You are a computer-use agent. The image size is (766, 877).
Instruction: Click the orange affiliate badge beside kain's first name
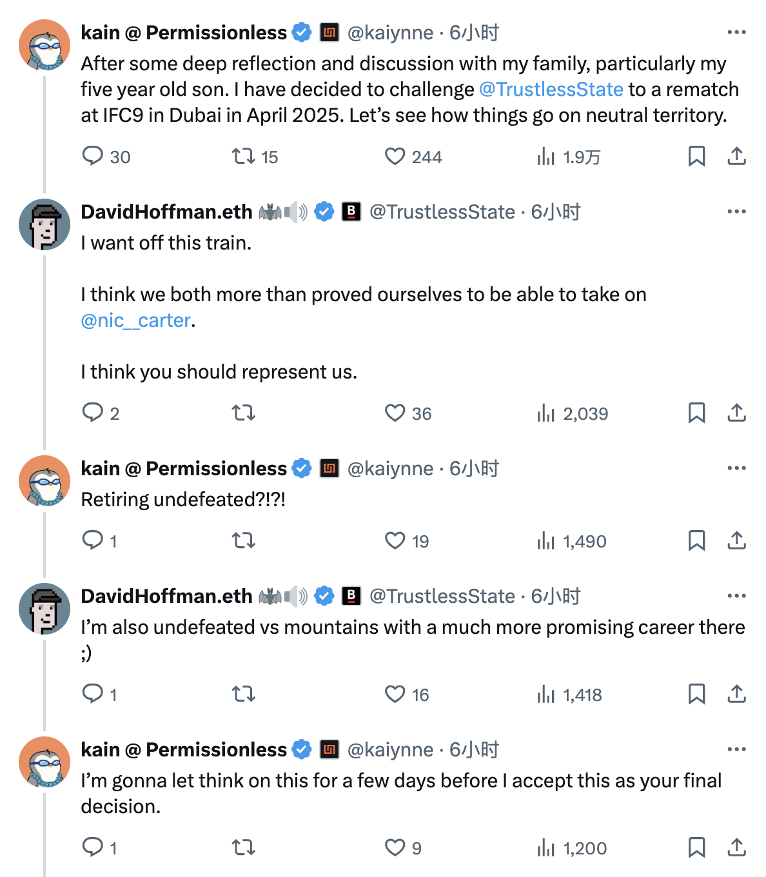(329, 32)
